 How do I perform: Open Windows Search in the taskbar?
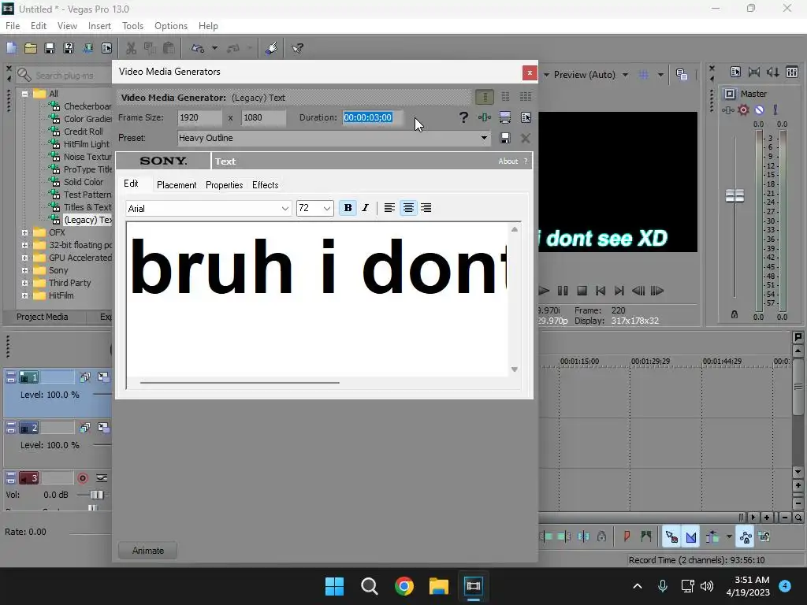click(x=369, y=586)
